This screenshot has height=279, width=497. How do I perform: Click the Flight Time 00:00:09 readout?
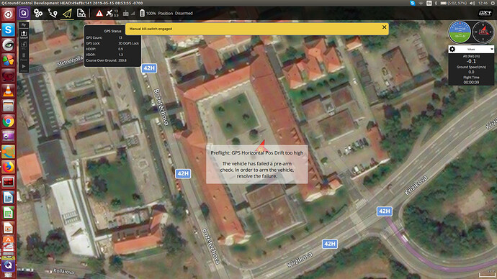471,82
